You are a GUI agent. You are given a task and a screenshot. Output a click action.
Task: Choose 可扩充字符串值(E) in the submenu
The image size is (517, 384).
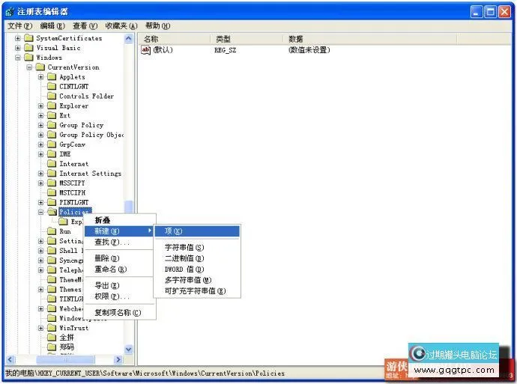[197, 290]
